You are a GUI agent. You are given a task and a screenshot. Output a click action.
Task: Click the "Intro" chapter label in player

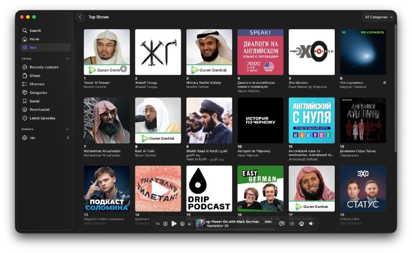pos(268,222)
